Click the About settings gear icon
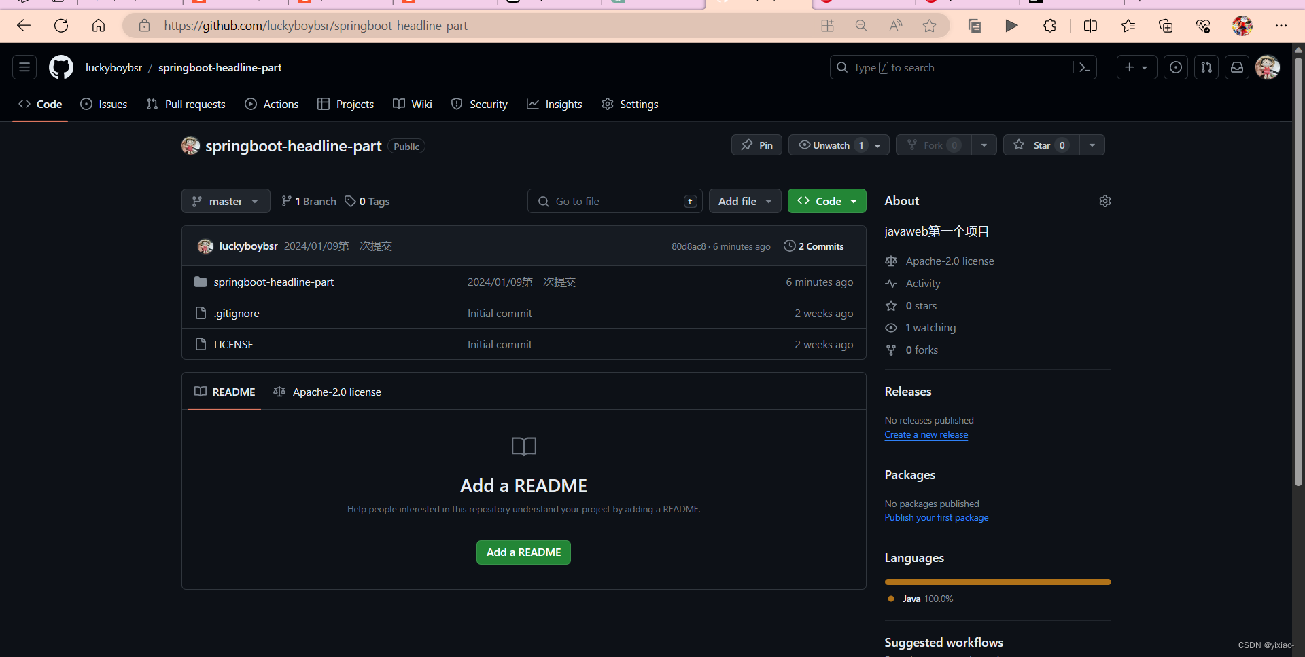The width and height of the screenshot is (1305, 657). pos(1105,201)
